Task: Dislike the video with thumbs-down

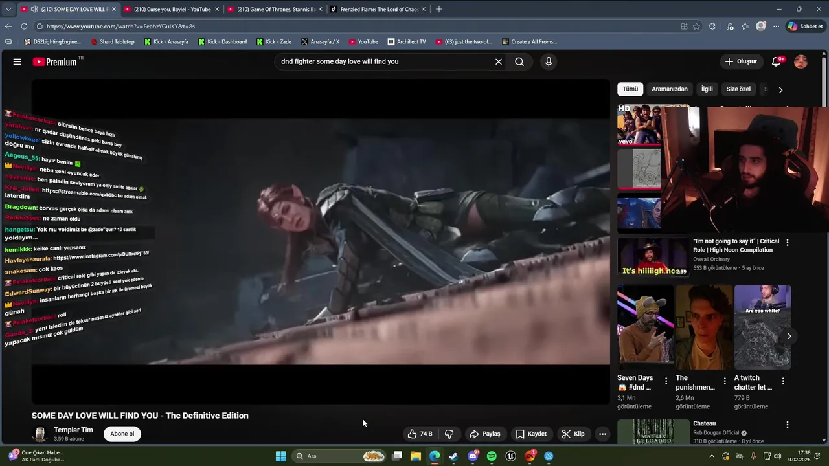Action: (449, 434)
